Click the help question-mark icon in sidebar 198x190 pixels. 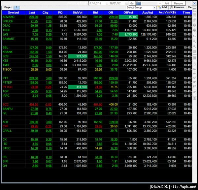194,98
